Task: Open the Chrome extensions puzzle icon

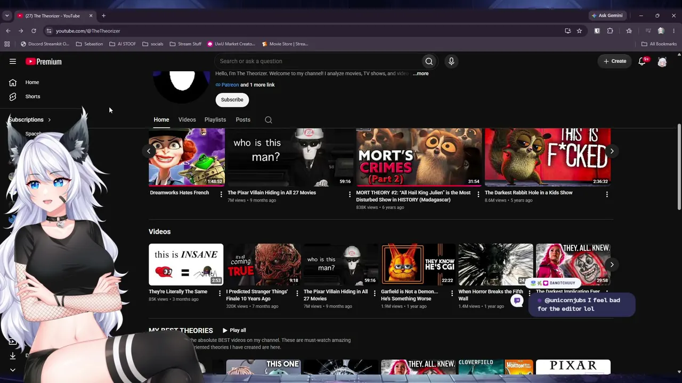Action: tap(610, 31)
